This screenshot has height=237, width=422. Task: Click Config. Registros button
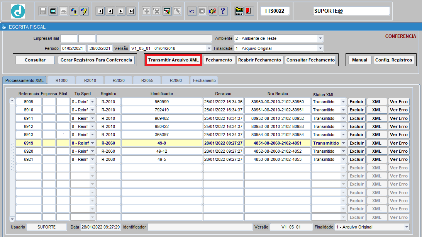point(394,60)
